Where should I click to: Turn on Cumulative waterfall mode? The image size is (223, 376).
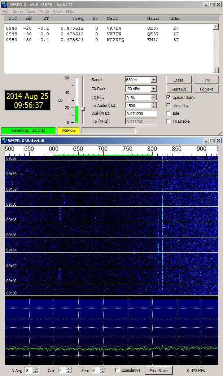pos(117,370)
